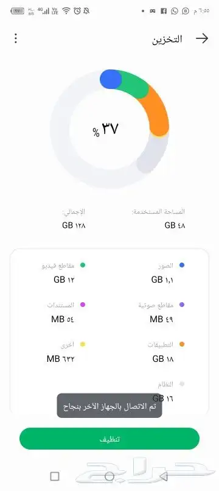Open the مقاطع فيديو videos category
The width and height of the screenshot is (219, 491).
click(63, 273)
